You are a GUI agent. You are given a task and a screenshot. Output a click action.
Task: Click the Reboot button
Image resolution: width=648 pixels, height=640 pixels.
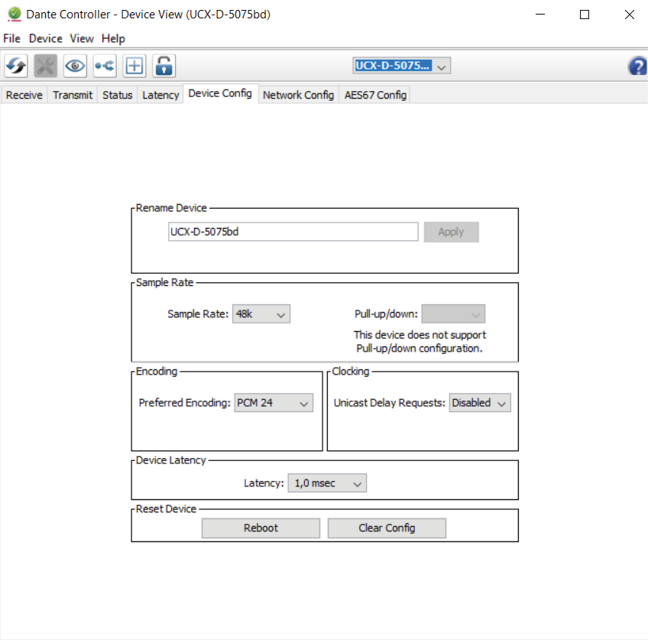261,528
